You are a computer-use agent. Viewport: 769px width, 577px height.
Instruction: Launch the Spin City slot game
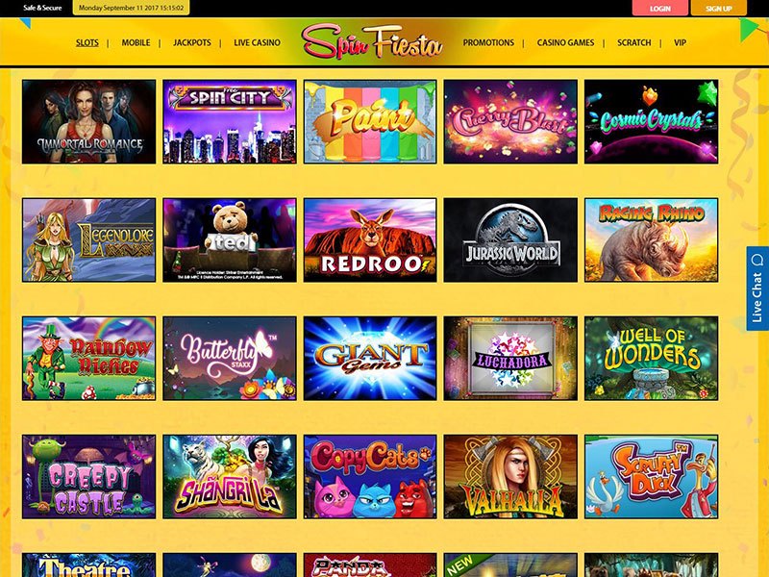tap(230, 122)
